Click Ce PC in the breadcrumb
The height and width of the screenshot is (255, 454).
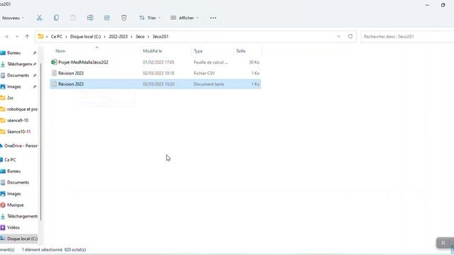tap(57, 36)
